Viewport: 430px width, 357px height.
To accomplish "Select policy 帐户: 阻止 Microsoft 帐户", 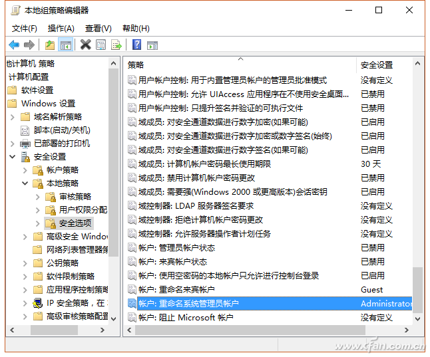I will coord(186,318).
